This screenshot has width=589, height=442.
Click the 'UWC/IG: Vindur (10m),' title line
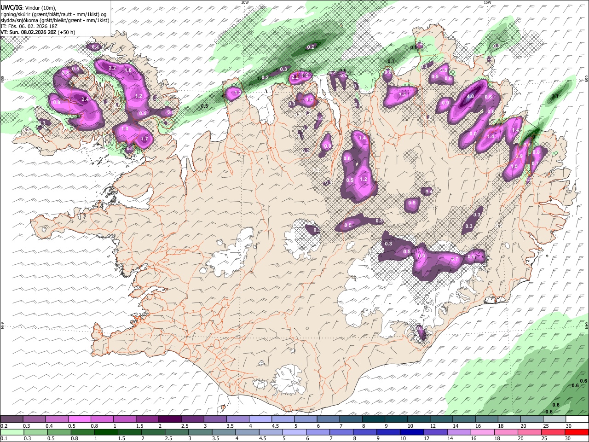[29, 8]
